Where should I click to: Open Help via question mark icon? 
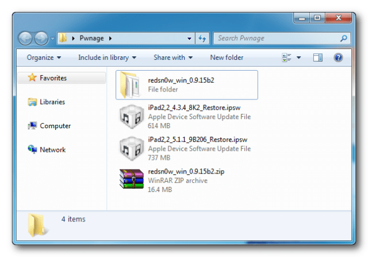(x=338, y=57)
